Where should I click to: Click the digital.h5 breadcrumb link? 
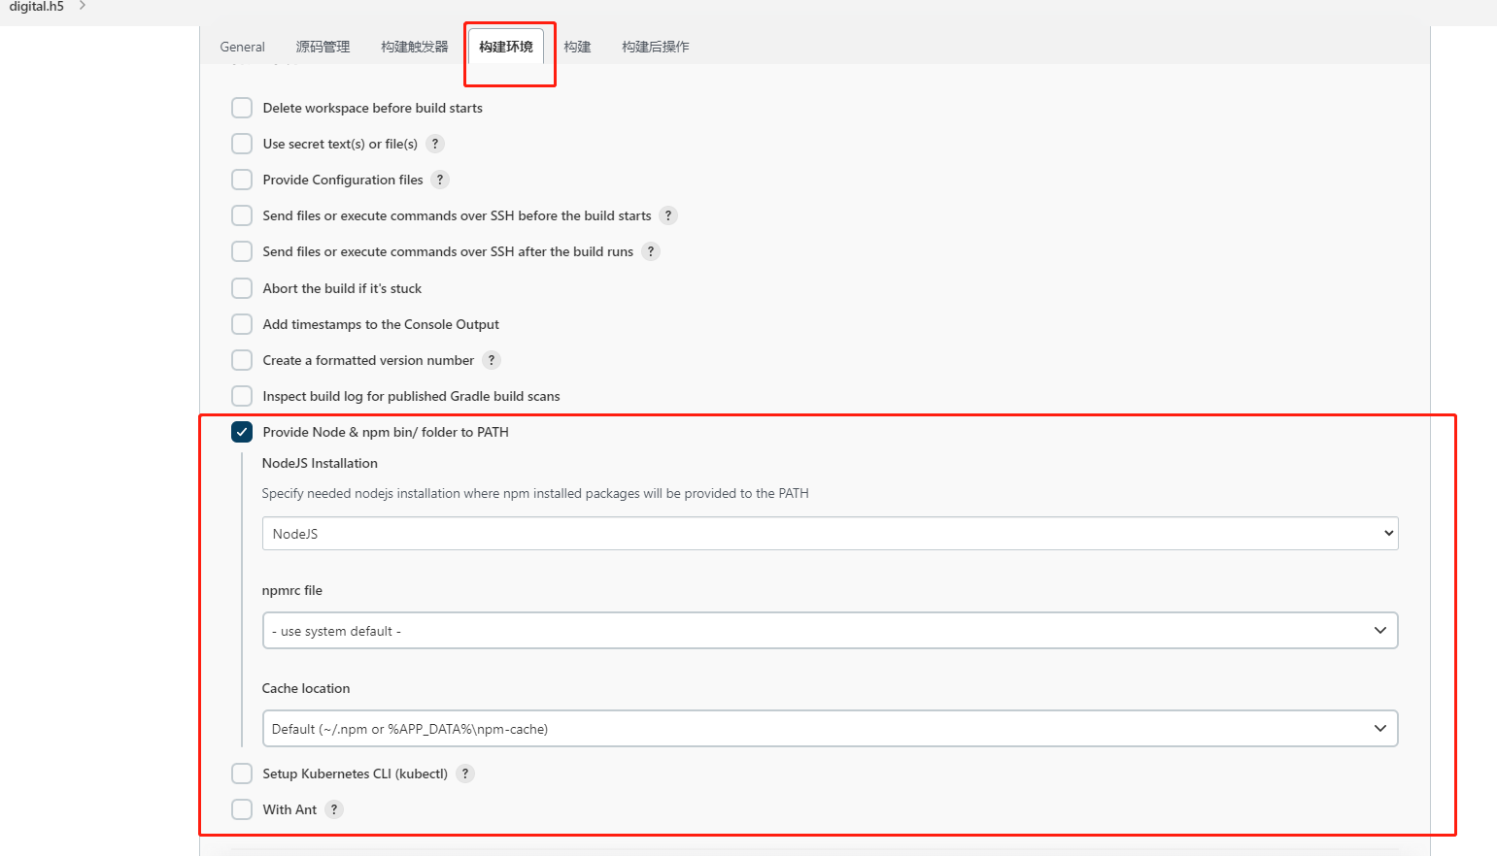pos(37,7)
